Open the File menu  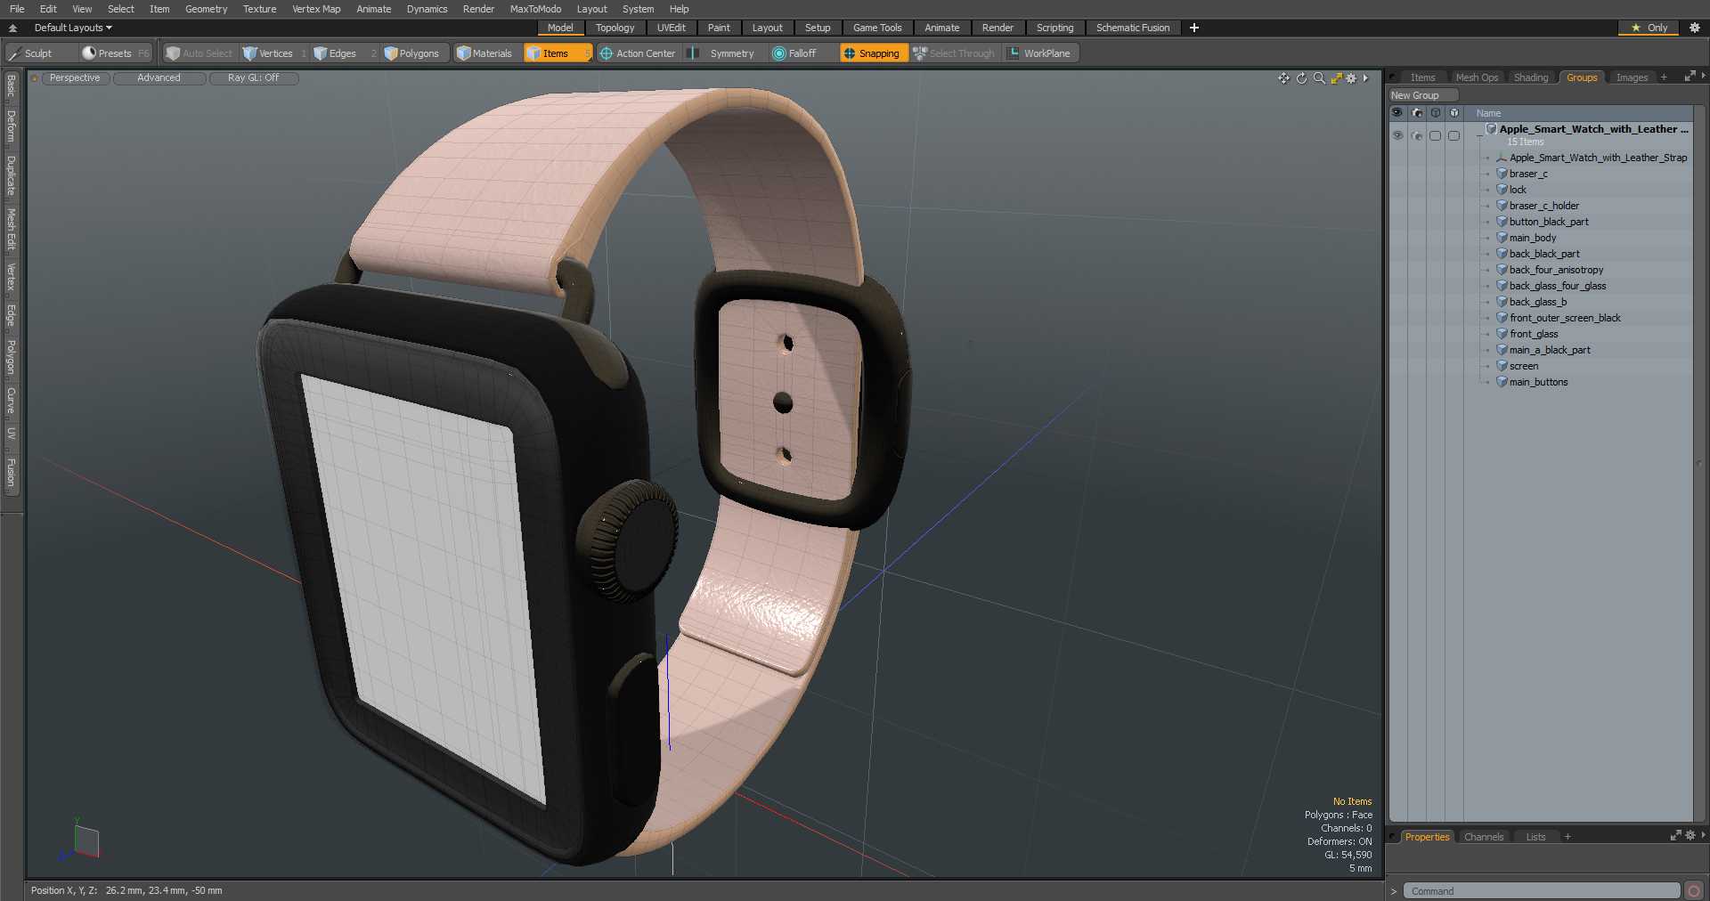[17, 9]
